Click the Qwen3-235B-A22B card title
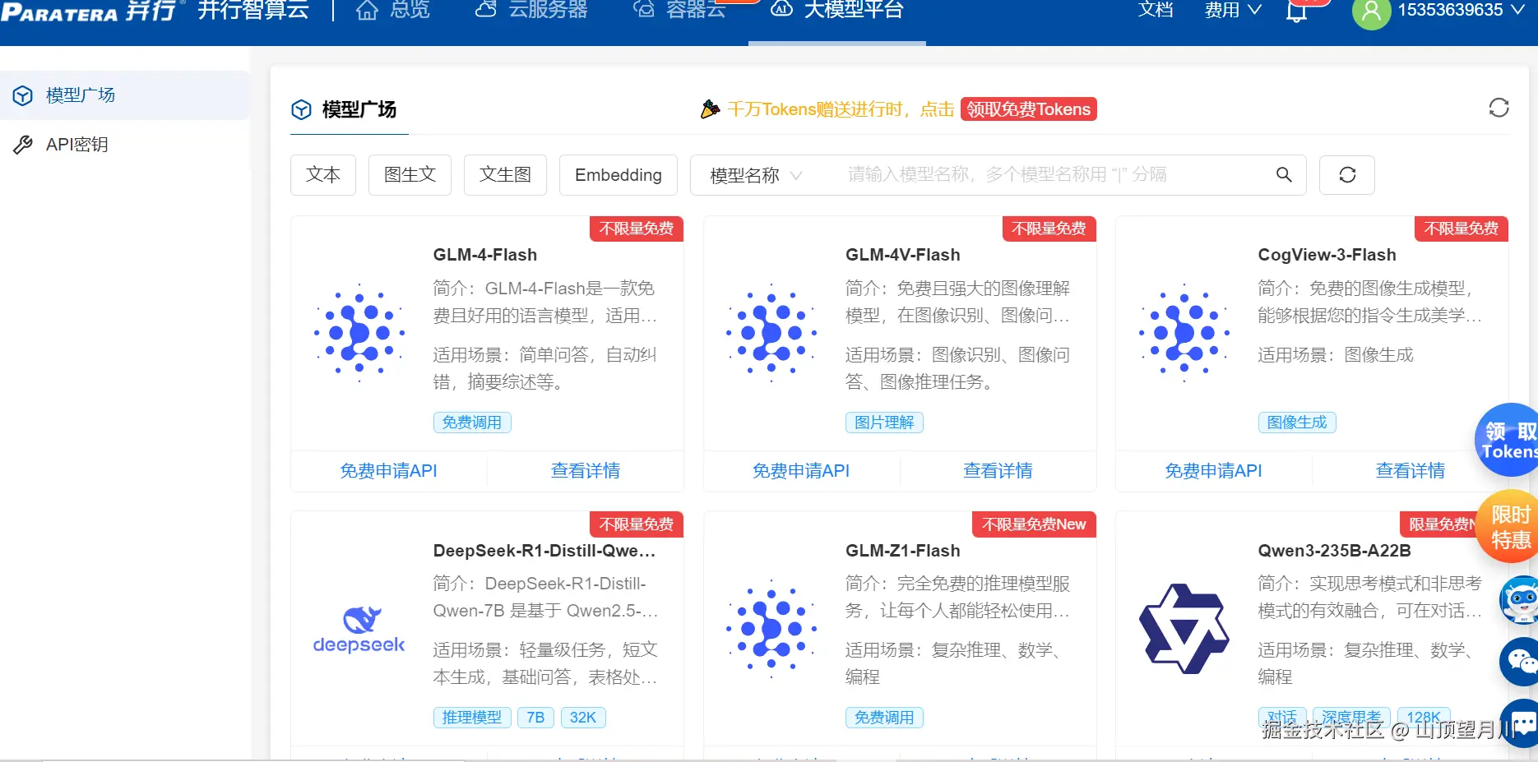Image resolution: width=1538 pixels, height=762 pixels. tap(1335, 551)
